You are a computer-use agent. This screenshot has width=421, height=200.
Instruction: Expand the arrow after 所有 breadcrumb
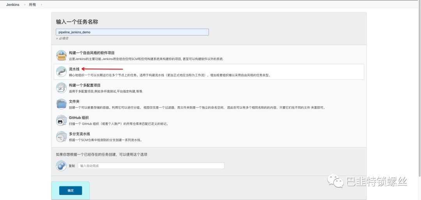pyautogui.click(x=41, y=5)
